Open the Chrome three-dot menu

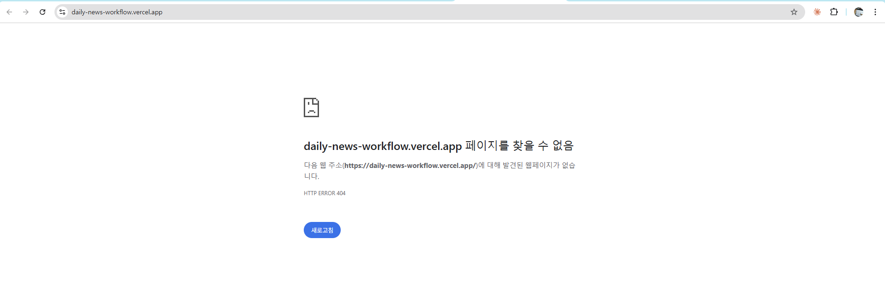click(x=875, y=12)
